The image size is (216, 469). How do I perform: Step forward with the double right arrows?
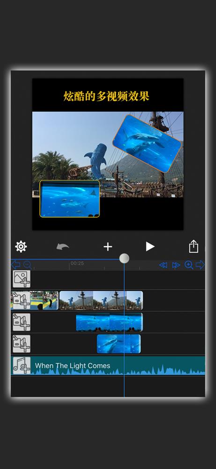pyautogui.click(x=176, y=265)
